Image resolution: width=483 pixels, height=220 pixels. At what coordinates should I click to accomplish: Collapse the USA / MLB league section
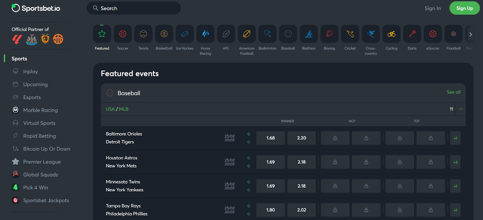[x=461, y=109]
